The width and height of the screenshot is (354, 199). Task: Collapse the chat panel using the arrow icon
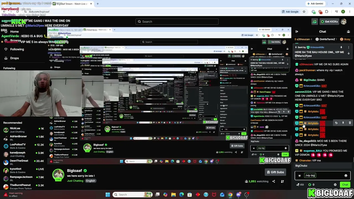[296, 32]
